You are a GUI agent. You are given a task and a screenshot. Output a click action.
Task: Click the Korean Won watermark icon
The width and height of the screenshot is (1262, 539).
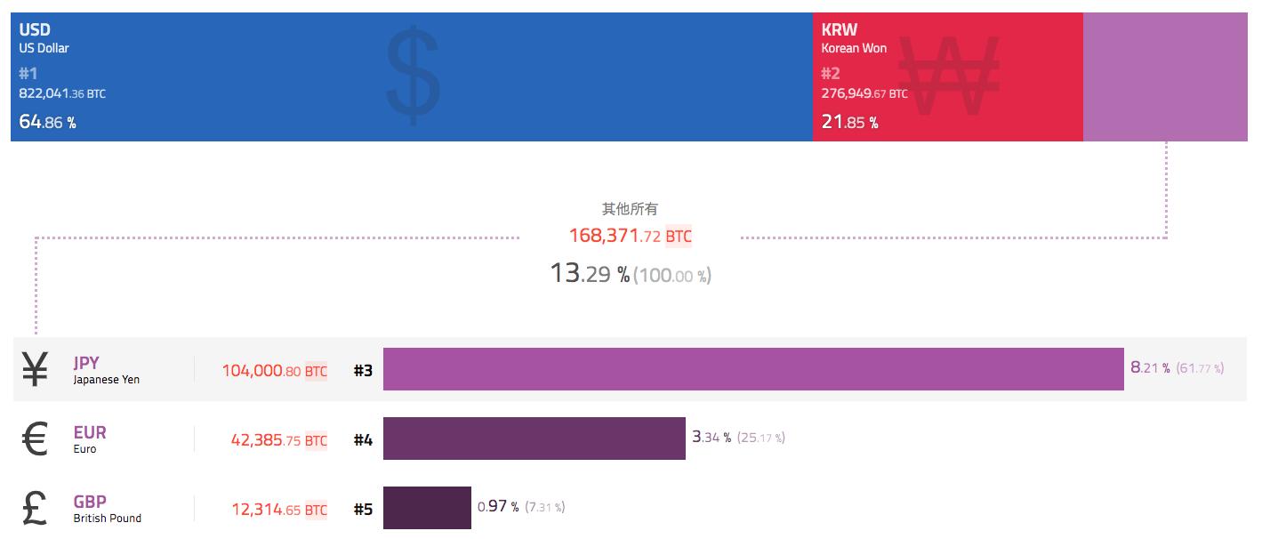[949, 76]
